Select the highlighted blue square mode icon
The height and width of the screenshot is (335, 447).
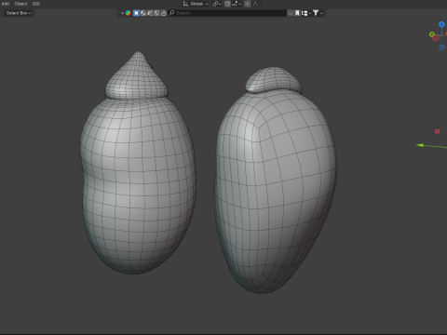[x=136, y=13]
